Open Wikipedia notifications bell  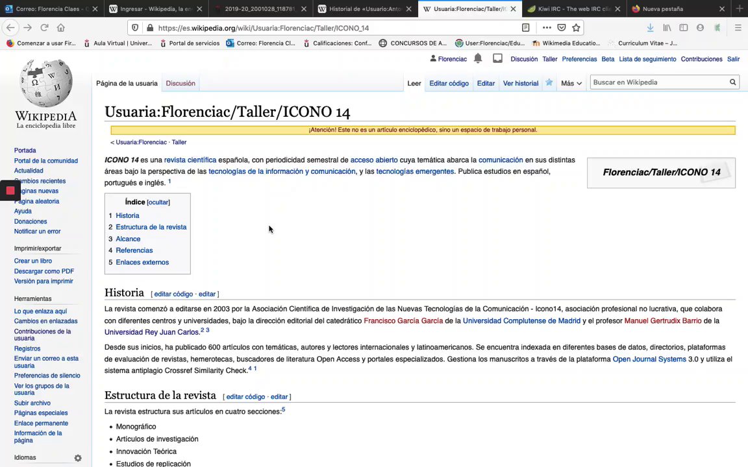pyautogui.click(x=477, y=58)
